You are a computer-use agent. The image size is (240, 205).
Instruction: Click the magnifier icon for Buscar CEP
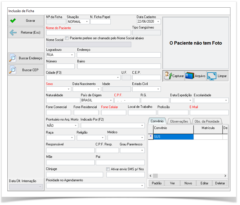pyautogui.click(x=13, y=70)
